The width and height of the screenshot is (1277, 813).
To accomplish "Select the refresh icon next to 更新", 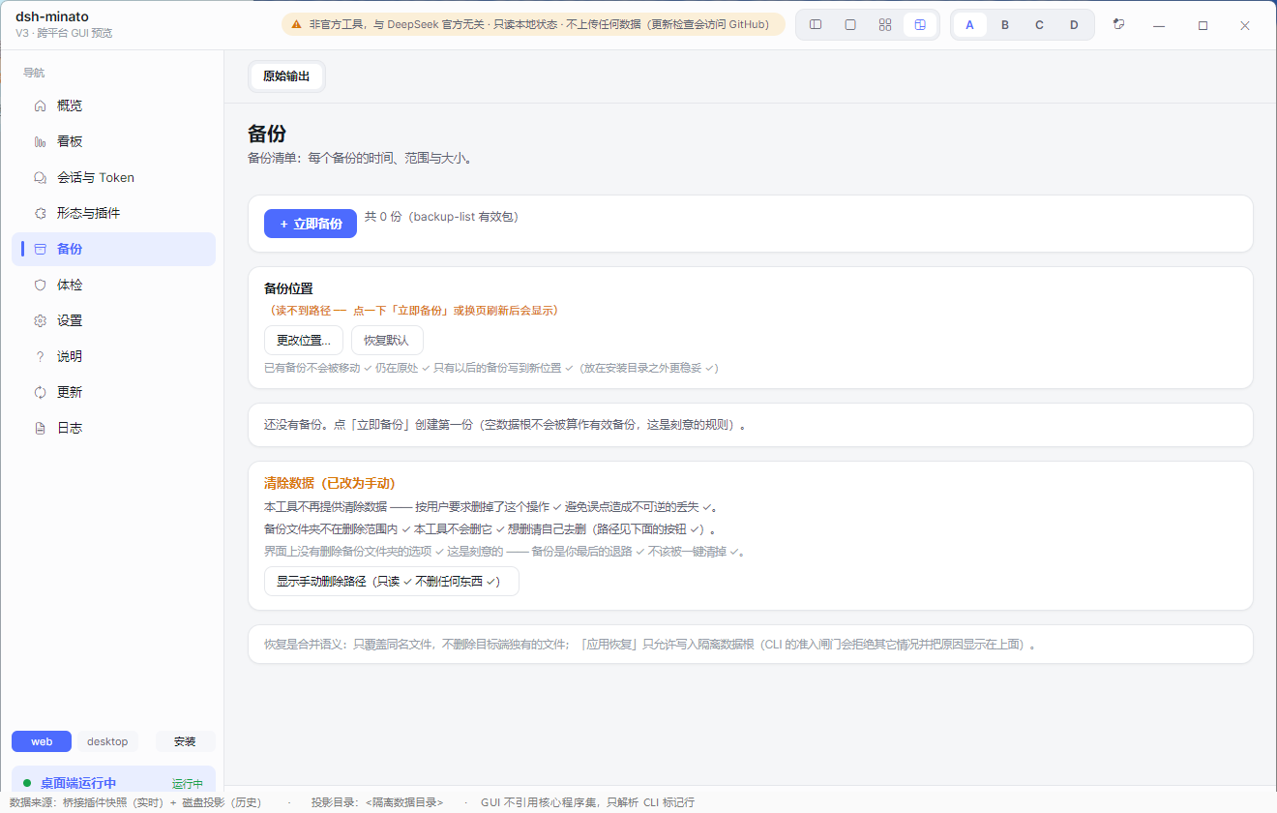I will click(41, 392).
